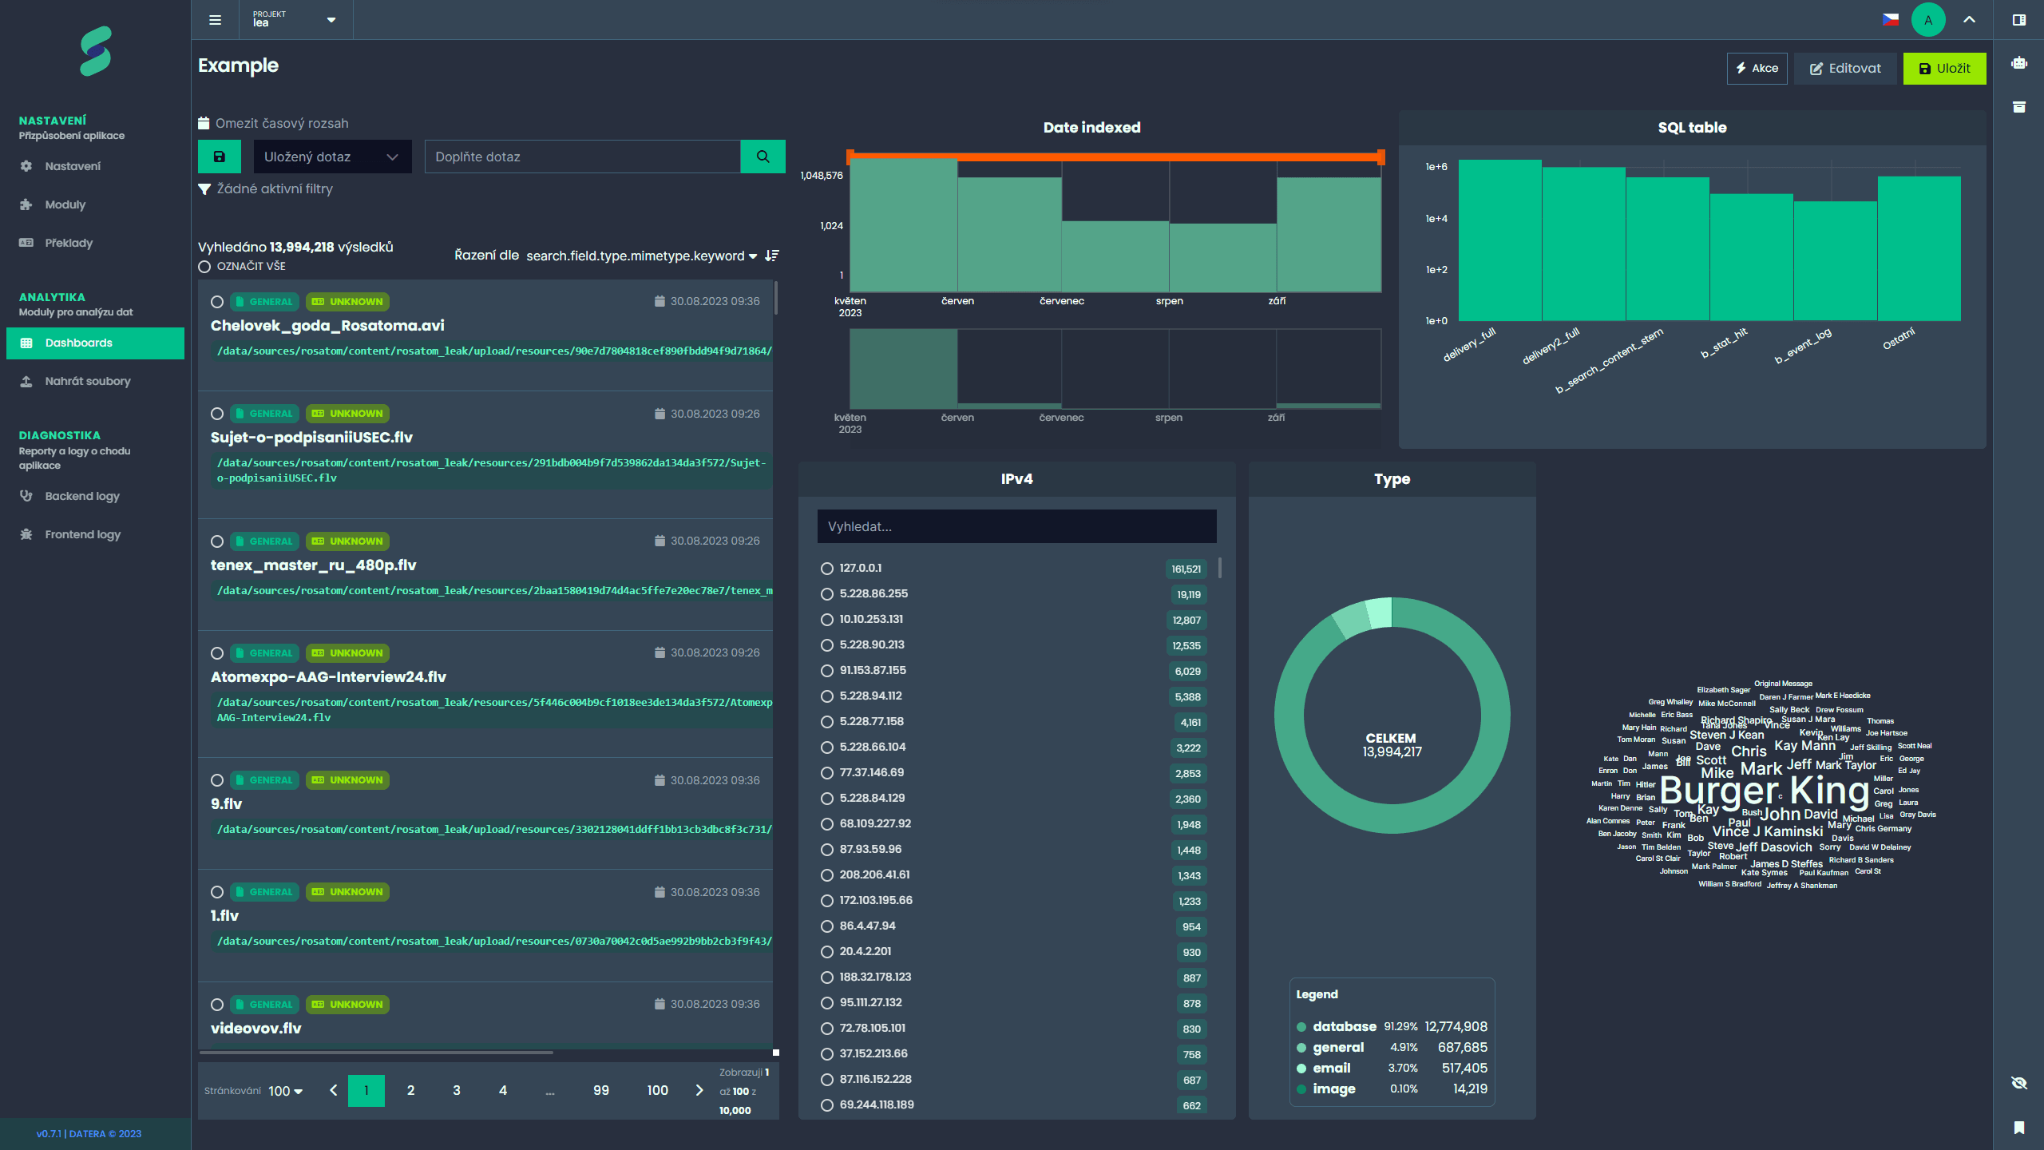Select the OZNAČIT VŠE radio button
The image size is (2044, 1150).
click(x=204, y=267)
